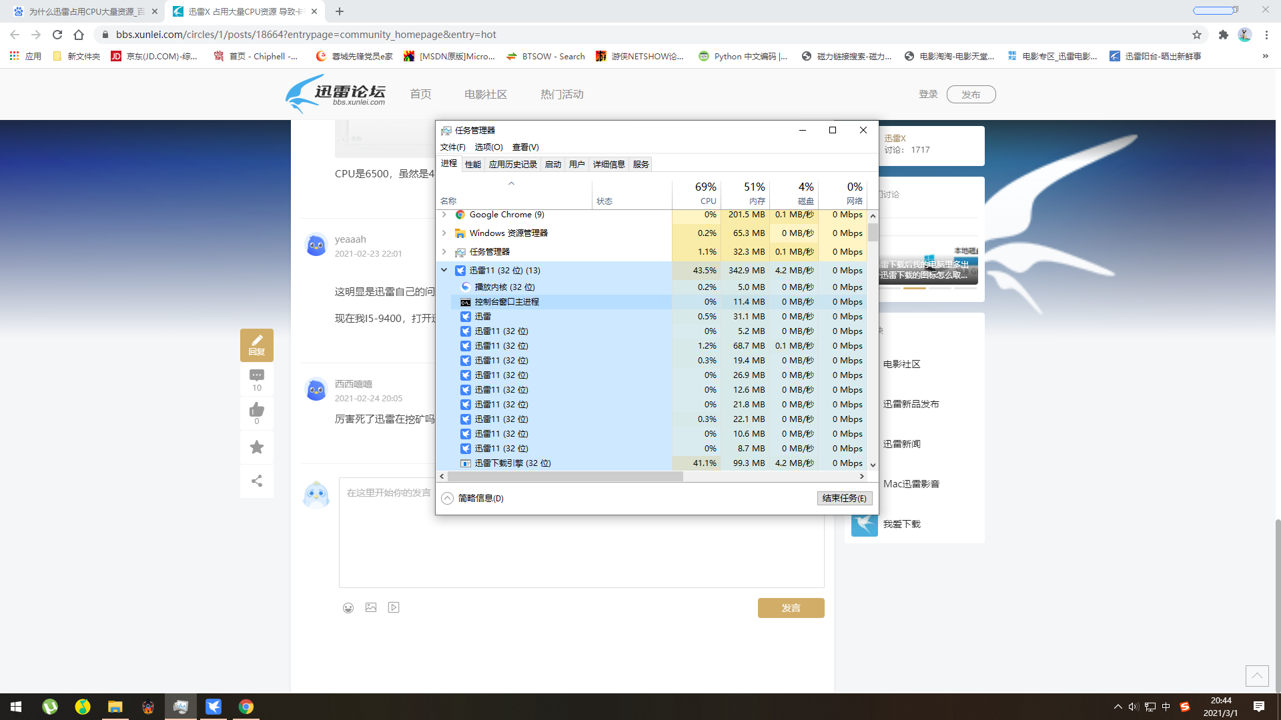The image size is (1281, 720).
Task: Close the first browser tab
Action: pos(155,11)
